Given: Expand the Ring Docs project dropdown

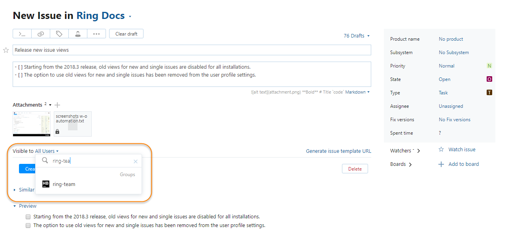Looking at the screenshot, I should (130, 17).
